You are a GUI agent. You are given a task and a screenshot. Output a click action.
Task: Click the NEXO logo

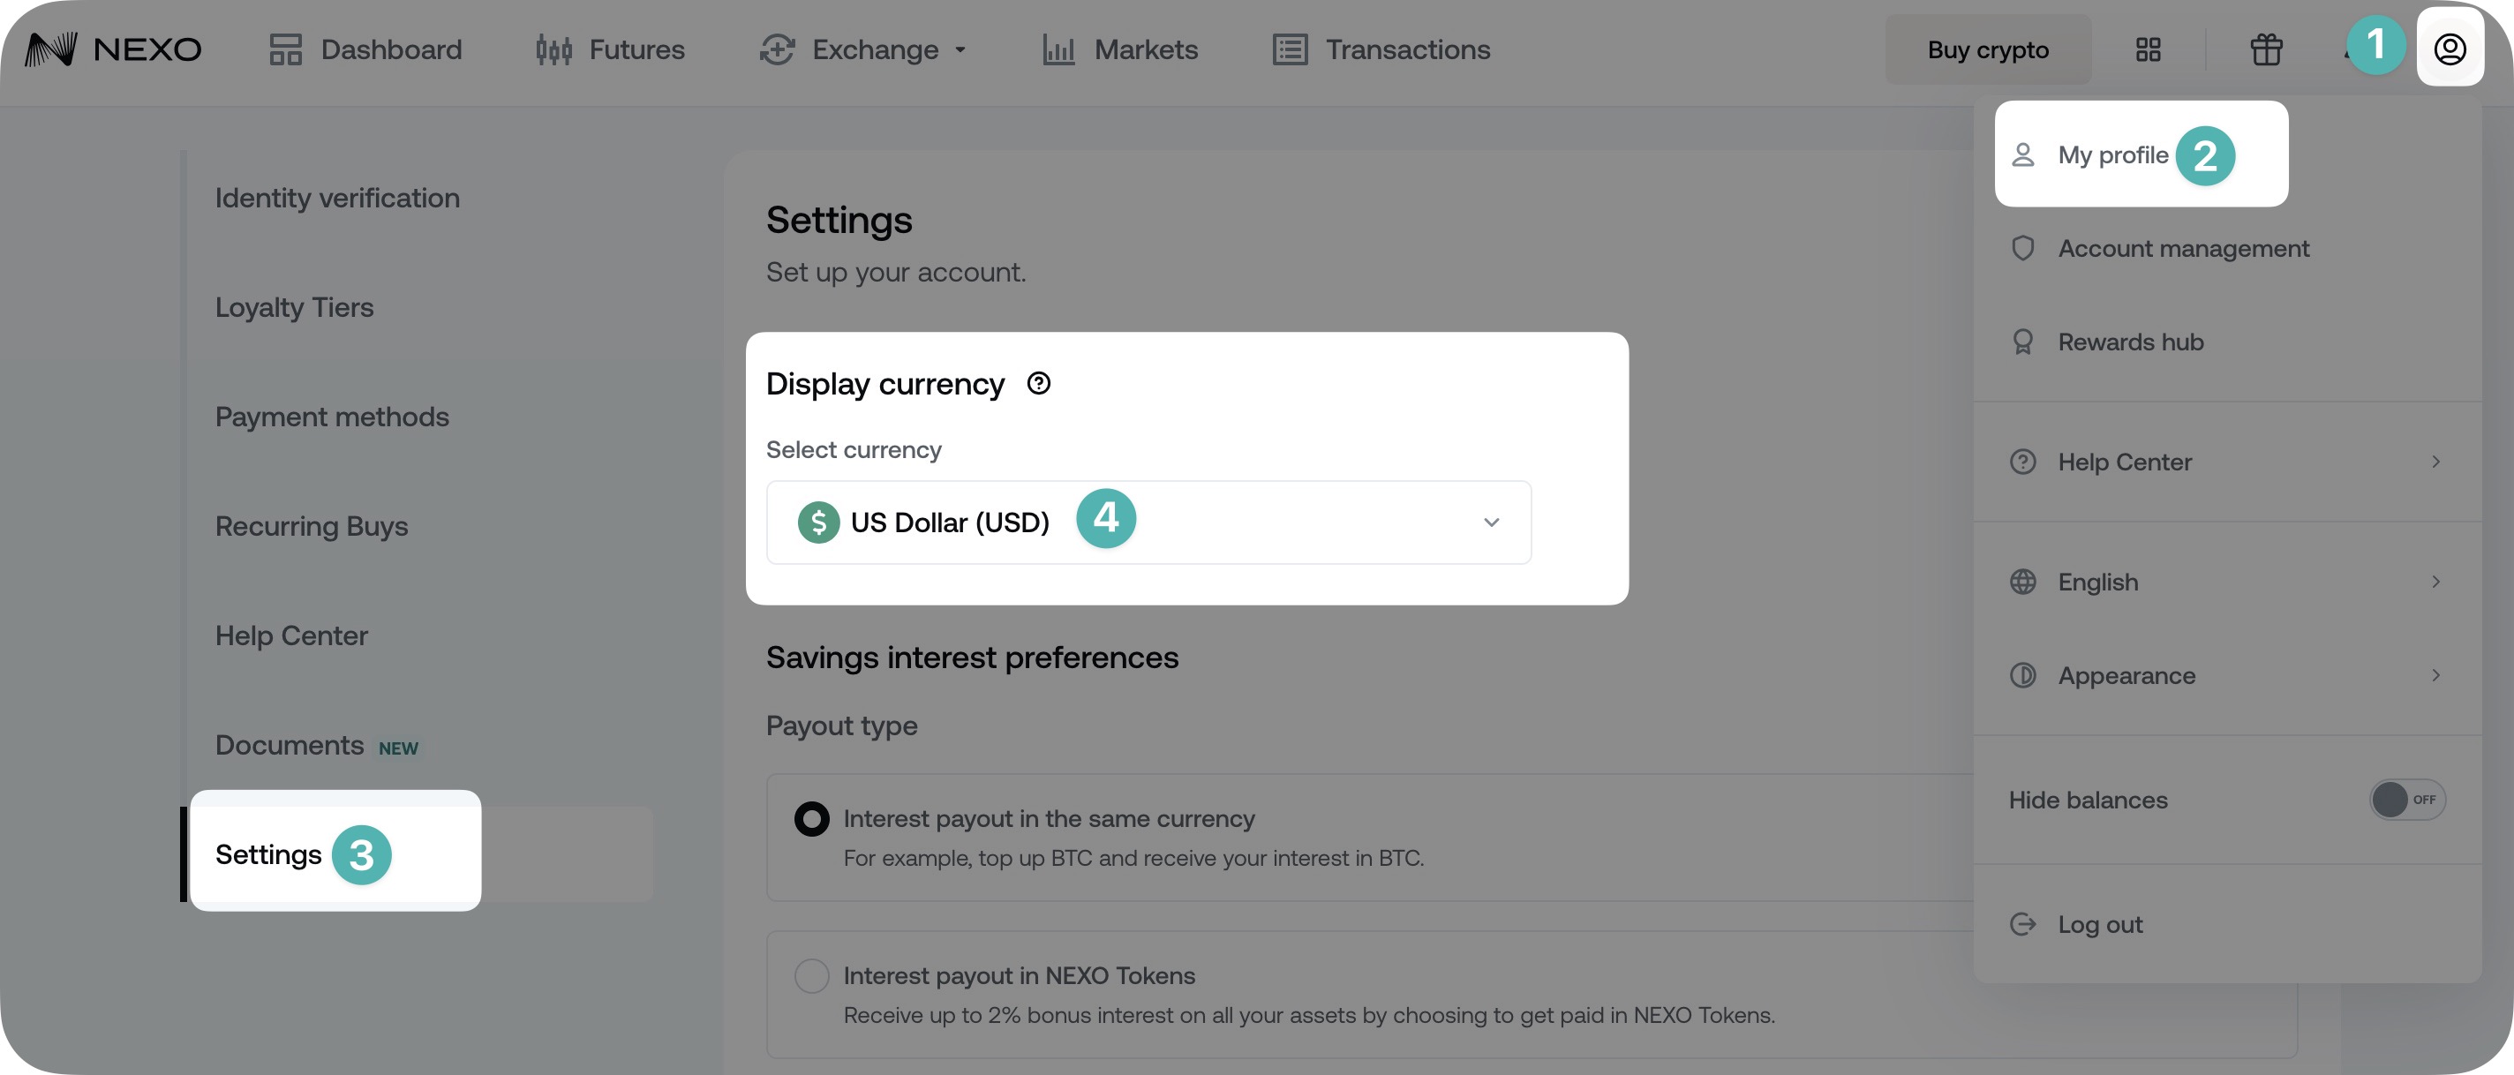pyautogui.click(x=113, y=49)
